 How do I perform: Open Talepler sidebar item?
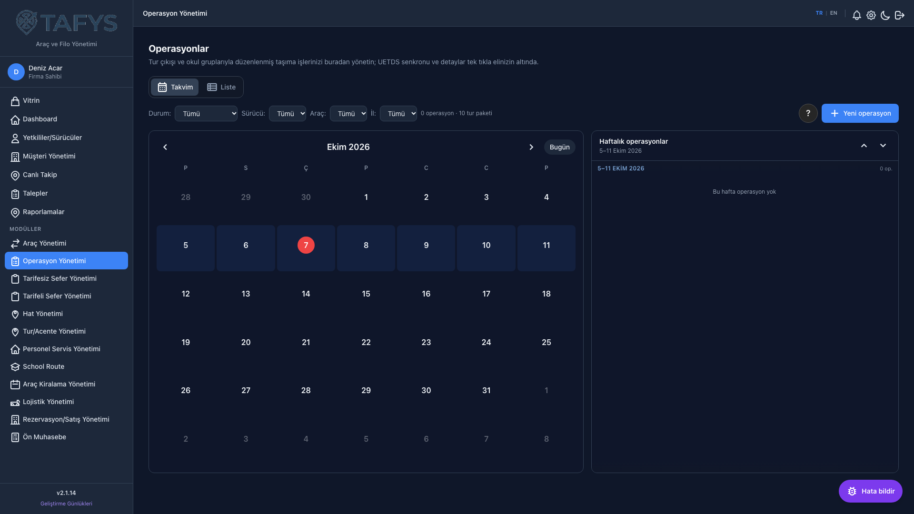coord(66,194)
